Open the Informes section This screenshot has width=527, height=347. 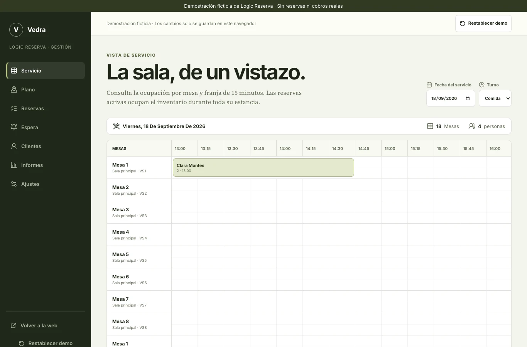point(46,165)
